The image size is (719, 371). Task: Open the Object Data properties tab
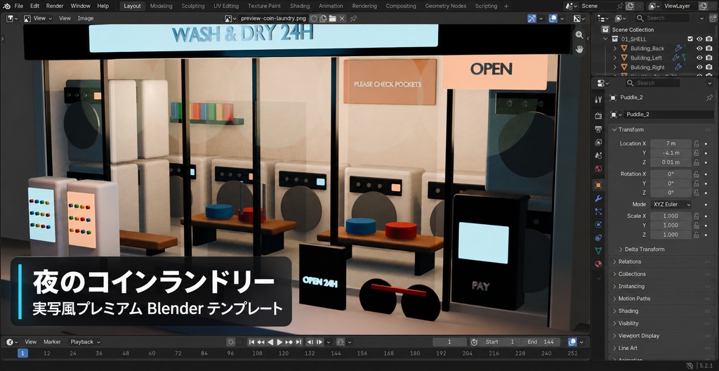tap(598, 251)
